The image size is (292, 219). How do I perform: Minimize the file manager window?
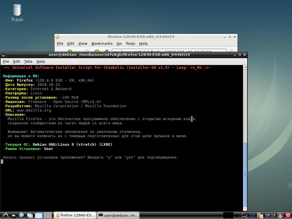pos(225,37)
